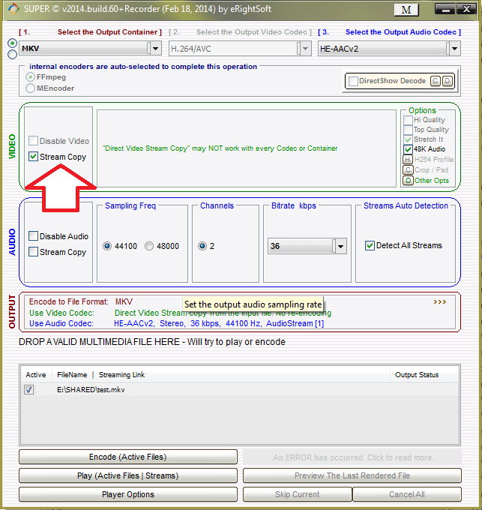Expand the HE-AACv2 audio codec dropdown
Viewport: 482px width, 510px height.
click(x=453, y=48)
